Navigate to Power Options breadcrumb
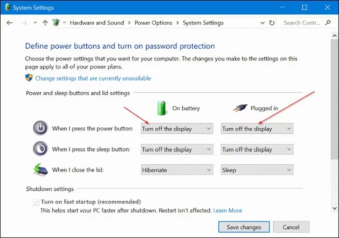The height and width of the screenshot is (238, 339). click(154, 23)
